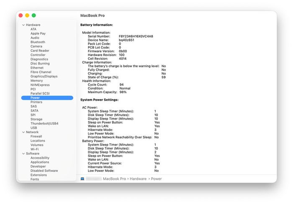Screen dimensions: 293x204
Task: Open the Audio hardware entry
Action: click(x=35, y=38)
